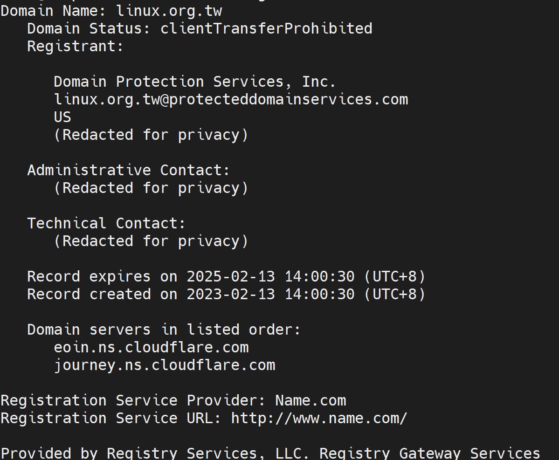Click the Administrative Contact label

click(x=129, y=170)
